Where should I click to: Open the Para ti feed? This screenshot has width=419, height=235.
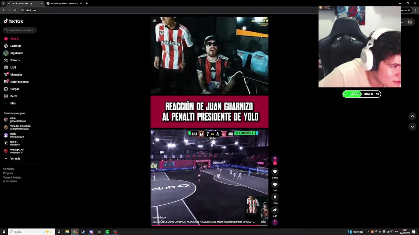[11, 39]
